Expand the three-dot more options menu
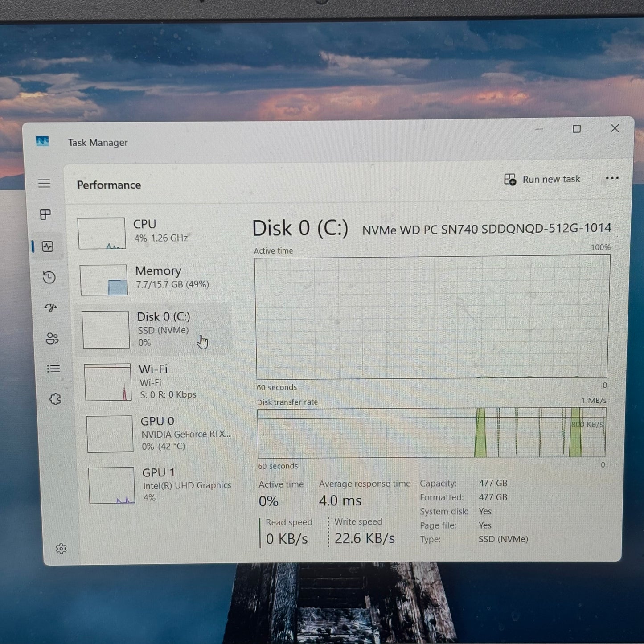 tap(612, 178)
